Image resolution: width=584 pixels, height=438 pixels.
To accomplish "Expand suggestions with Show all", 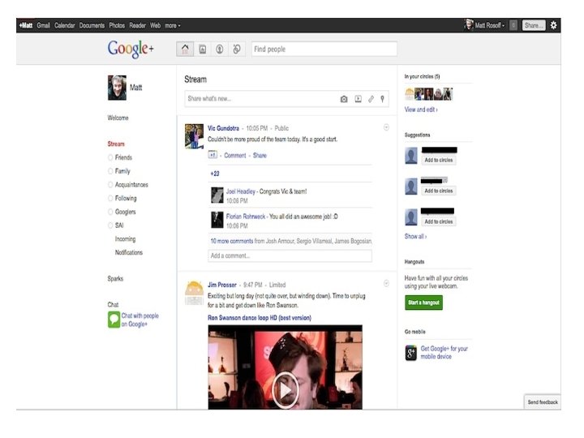I will click(415, 236).
